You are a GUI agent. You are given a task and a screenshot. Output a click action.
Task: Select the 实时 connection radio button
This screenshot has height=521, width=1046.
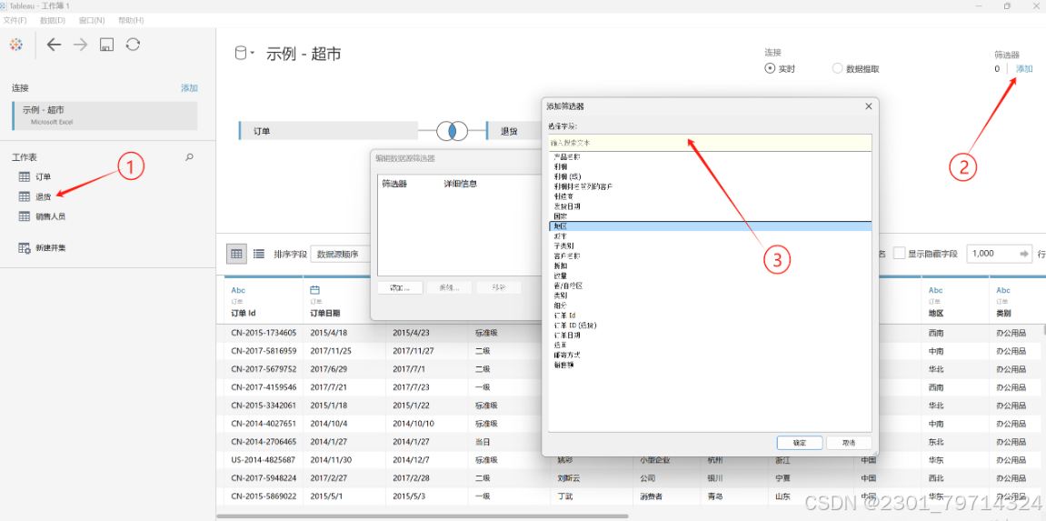770,68
